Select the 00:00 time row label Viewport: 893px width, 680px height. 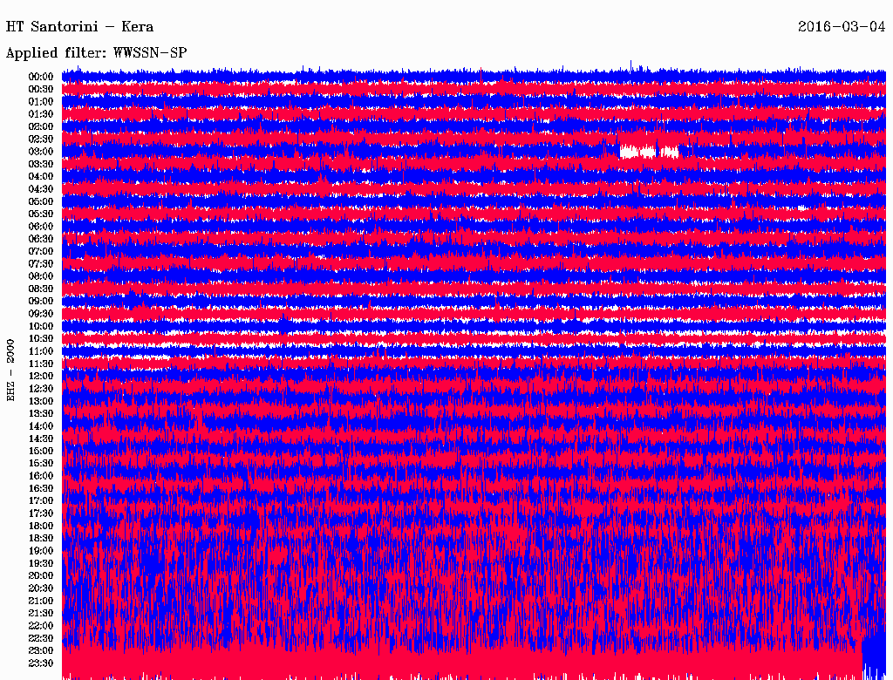[41, 77]
